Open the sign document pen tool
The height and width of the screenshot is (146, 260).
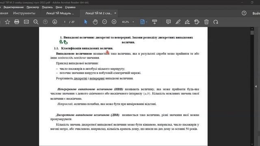point(187,22)
